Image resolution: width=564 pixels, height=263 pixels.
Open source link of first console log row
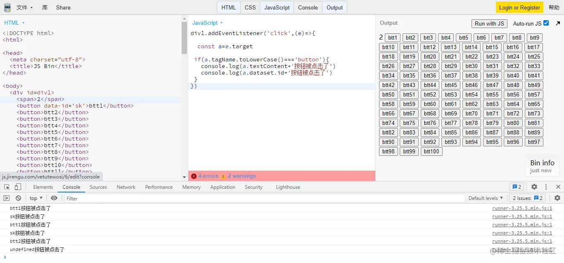point(522,208)
